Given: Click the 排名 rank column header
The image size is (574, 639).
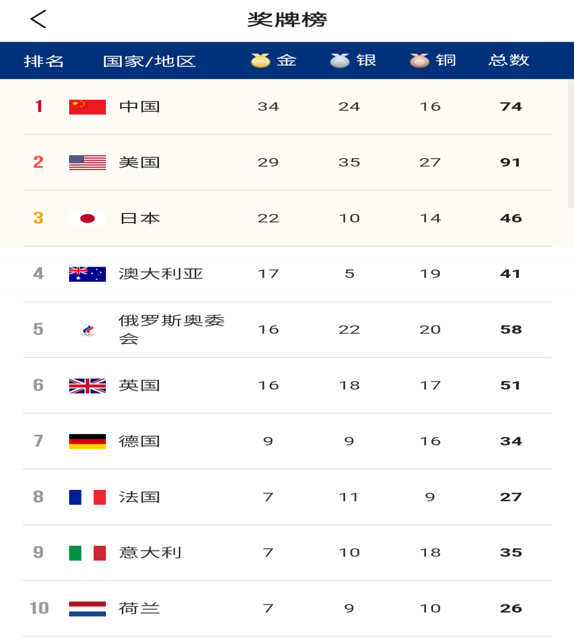Looking at the screenshot, I should point(44,61).
